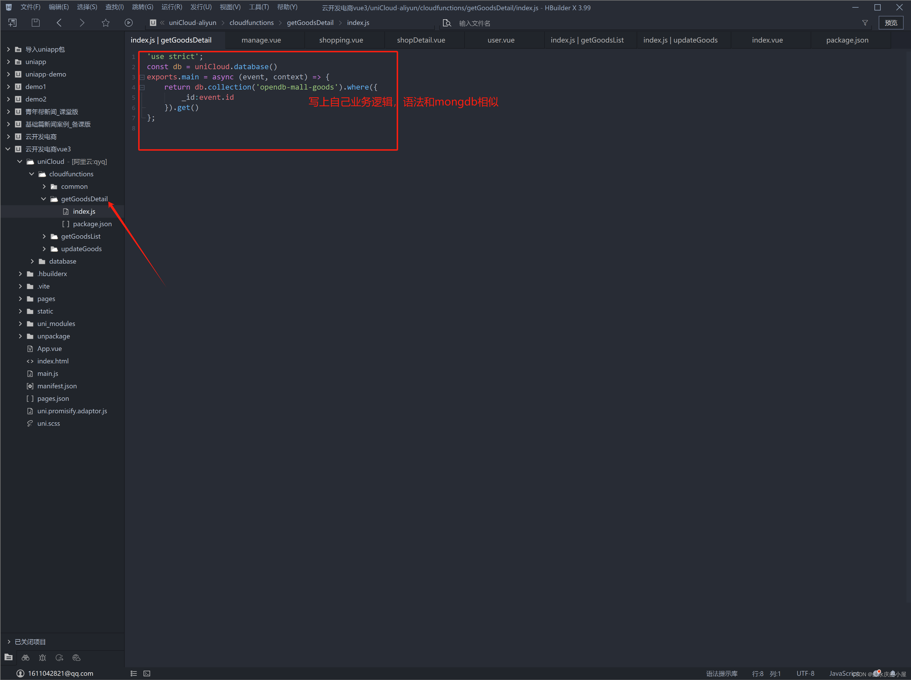Open the 运行(R) menu

tap(172, 7)
